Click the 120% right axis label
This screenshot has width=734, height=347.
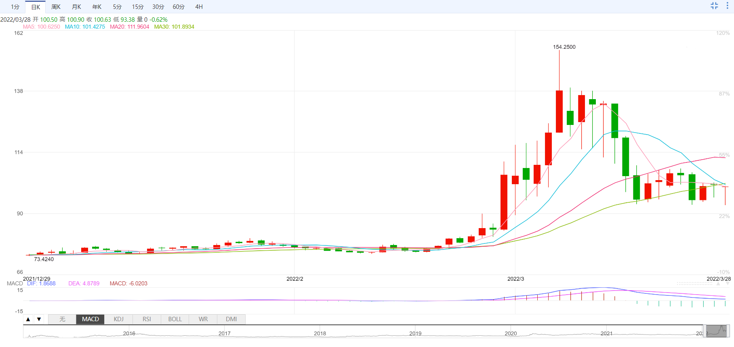coord(723,33)
